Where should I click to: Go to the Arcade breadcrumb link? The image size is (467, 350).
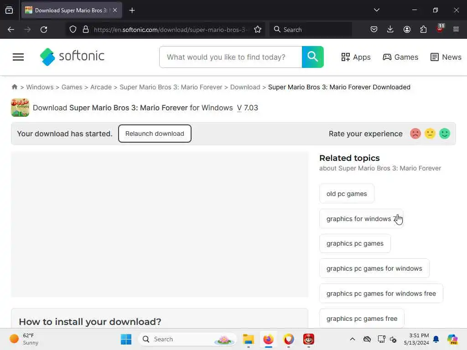[x=101, y=87]
